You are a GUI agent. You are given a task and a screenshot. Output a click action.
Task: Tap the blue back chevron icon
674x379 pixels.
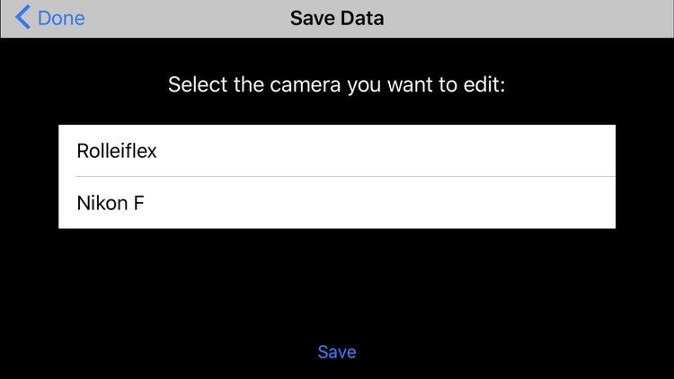click(x=23, y=17)
